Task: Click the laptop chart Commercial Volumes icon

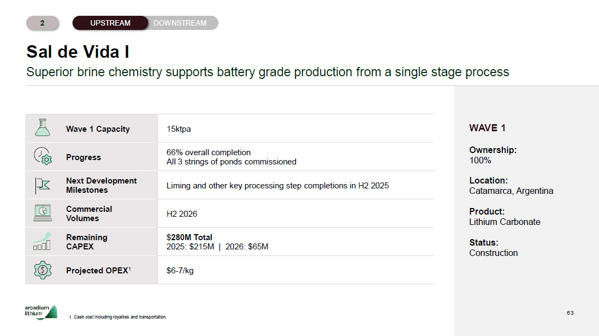Action: pyautogui.click(x=42, y=213)
